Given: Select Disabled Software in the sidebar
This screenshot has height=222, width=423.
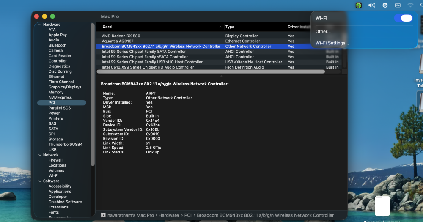Looking at the screenshot, I should (65, 202).
